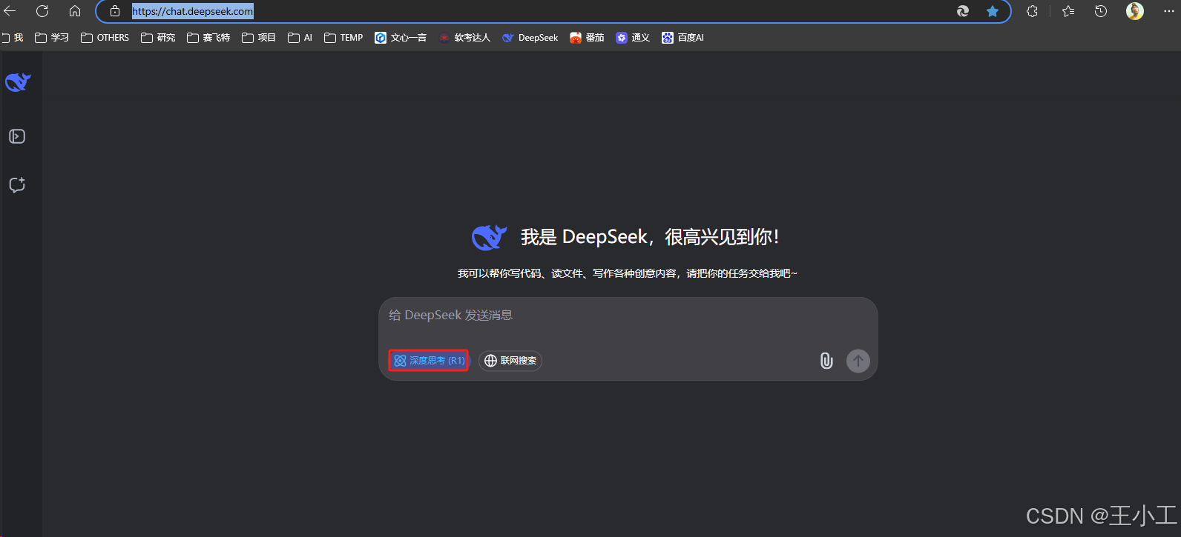Screen dimensions: 1181x537
Task: Open the AI bookmarks folder
Action: [x=300, y=38]
